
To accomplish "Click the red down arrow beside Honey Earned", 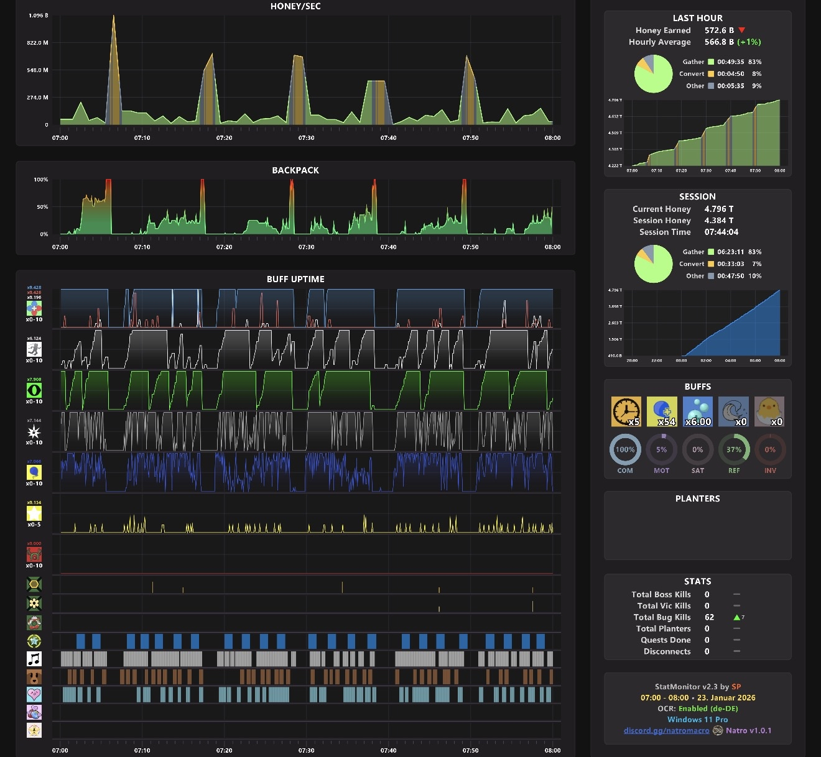I will 742,30.
